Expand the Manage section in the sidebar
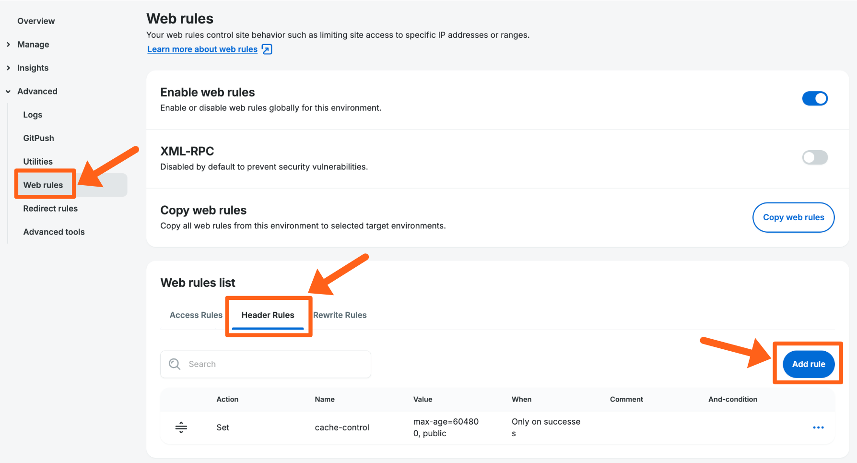The image size is (857, 463). [x=33, y=44]
